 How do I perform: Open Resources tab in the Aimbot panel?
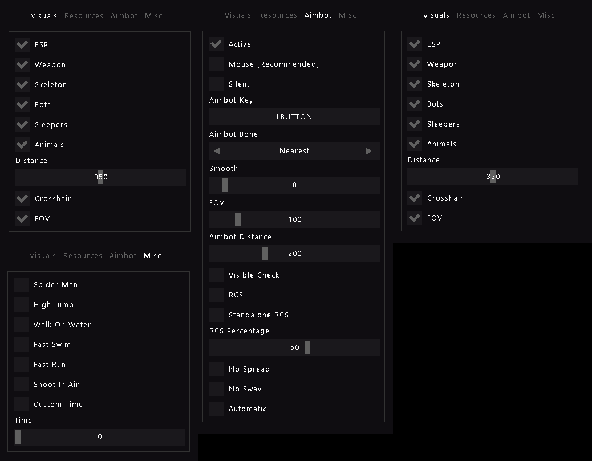(x=278, y=15)
